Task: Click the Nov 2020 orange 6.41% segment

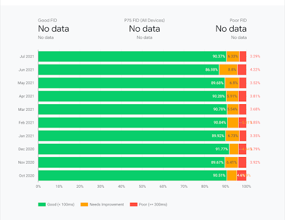Action: coord(232,162)
